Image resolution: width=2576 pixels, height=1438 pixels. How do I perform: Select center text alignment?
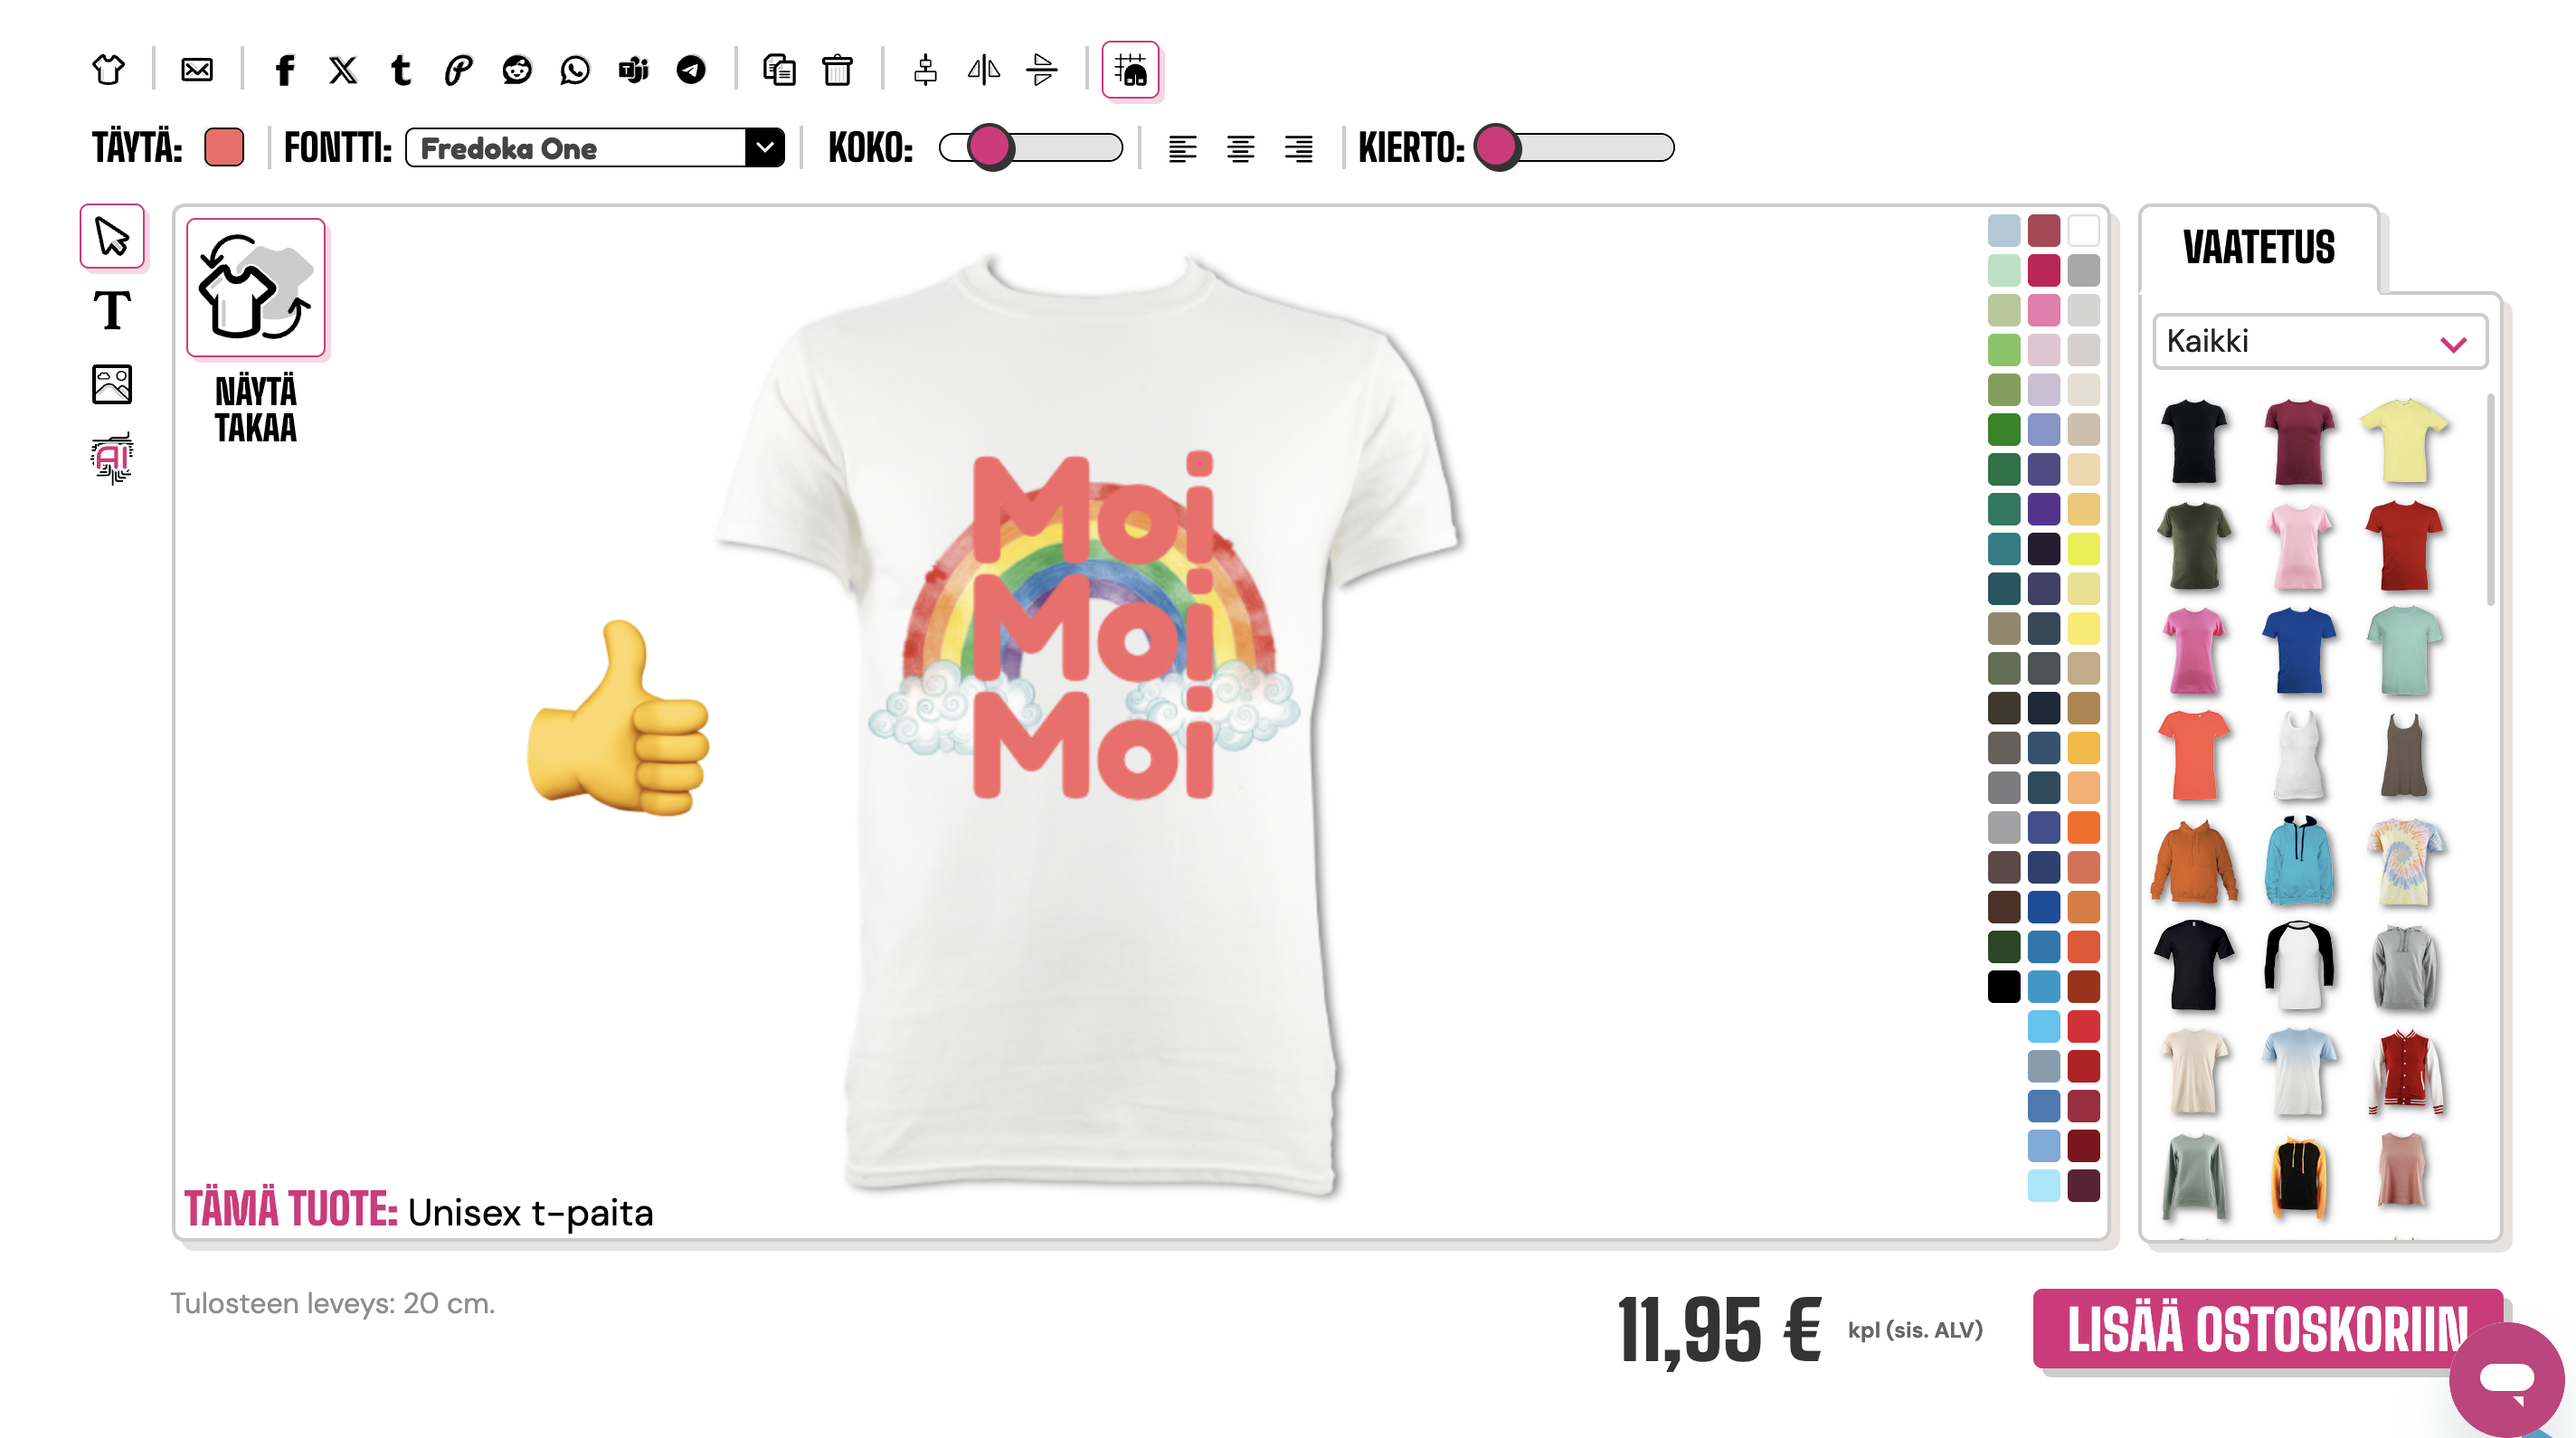pyautogui.click(x=1240, y=149)
